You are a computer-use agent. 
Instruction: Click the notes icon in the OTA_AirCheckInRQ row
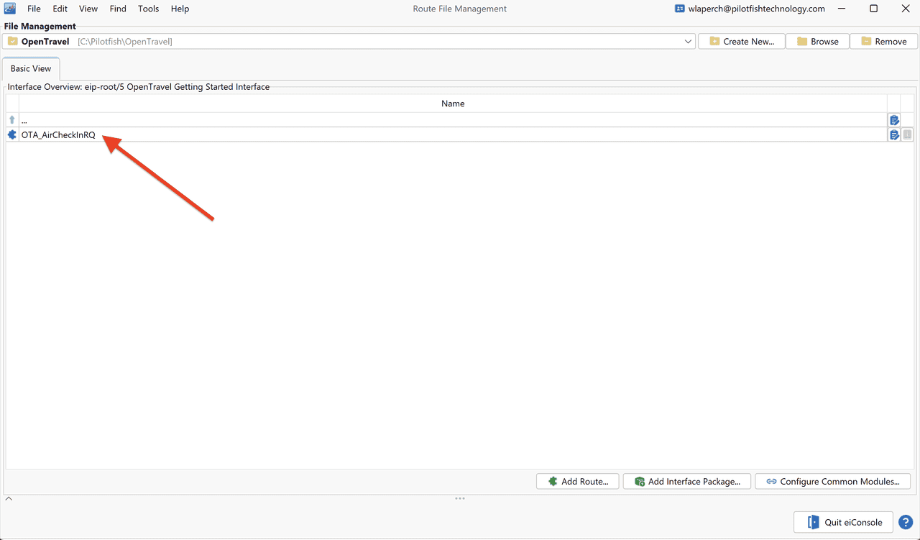[894, 134]
